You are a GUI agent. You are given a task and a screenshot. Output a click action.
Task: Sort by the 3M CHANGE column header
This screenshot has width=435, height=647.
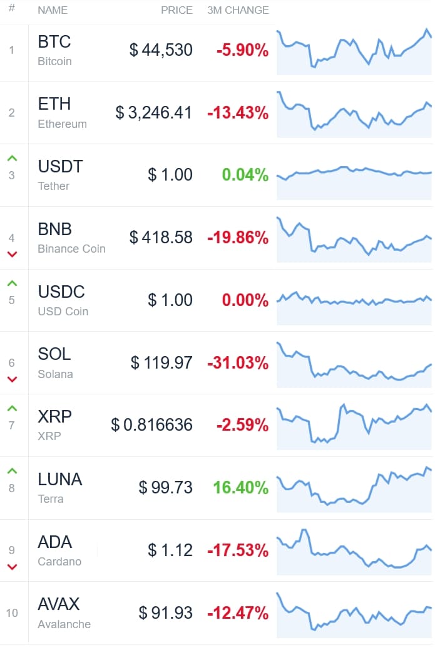[238, 10]
